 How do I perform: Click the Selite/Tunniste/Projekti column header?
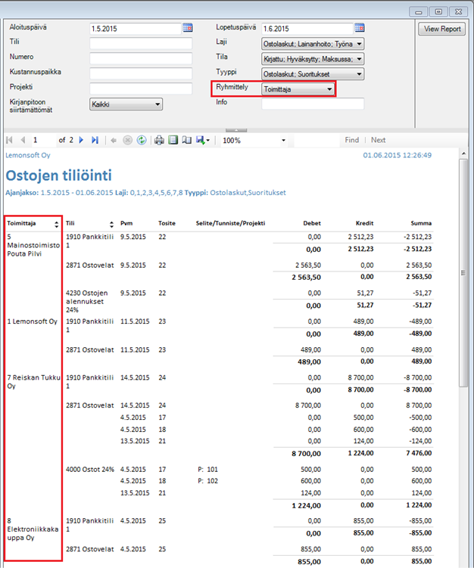[231, 223]
